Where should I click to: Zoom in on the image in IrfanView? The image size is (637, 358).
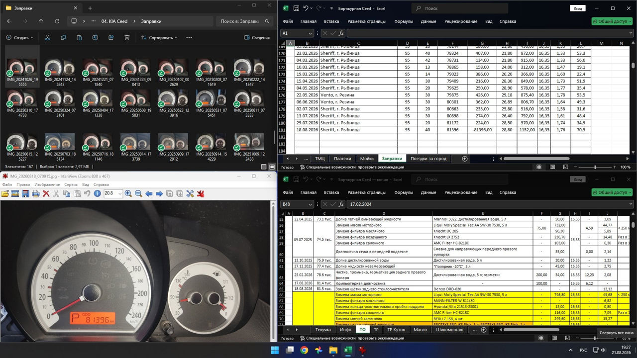pos(128,193)
